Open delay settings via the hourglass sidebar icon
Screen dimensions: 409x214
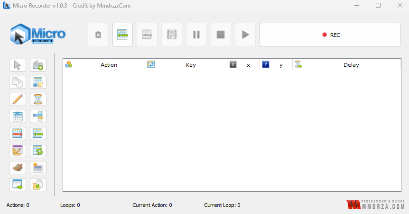(x=38, y=99)
